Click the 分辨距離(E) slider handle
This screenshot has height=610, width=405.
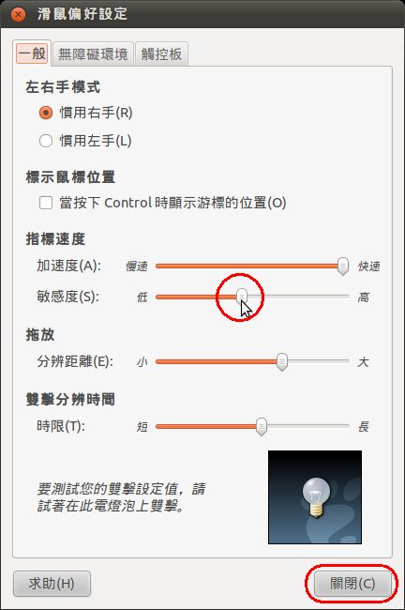click(x=282, y=362)
